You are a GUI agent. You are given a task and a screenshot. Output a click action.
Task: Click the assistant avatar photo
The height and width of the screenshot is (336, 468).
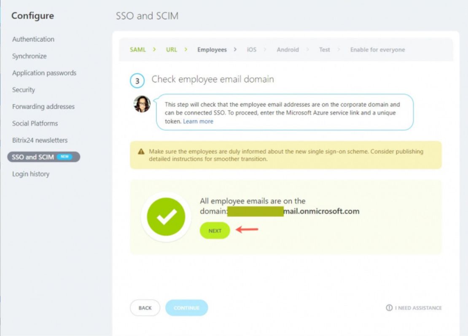click(142, 104)
